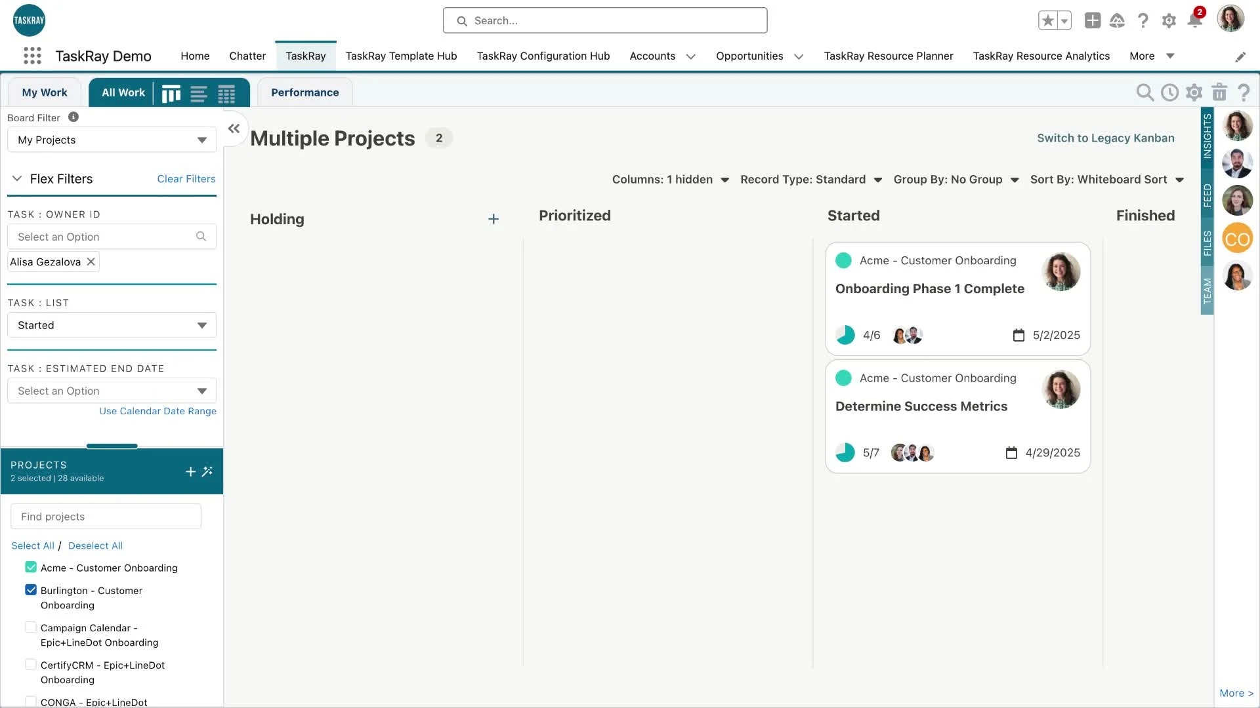
Task: Uncheck Acme - Customer Onboarding project
Action: [31, 567]
